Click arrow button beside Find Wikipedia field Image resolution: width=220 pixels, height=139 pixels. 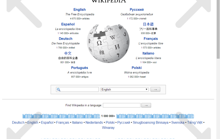(146, 105)
